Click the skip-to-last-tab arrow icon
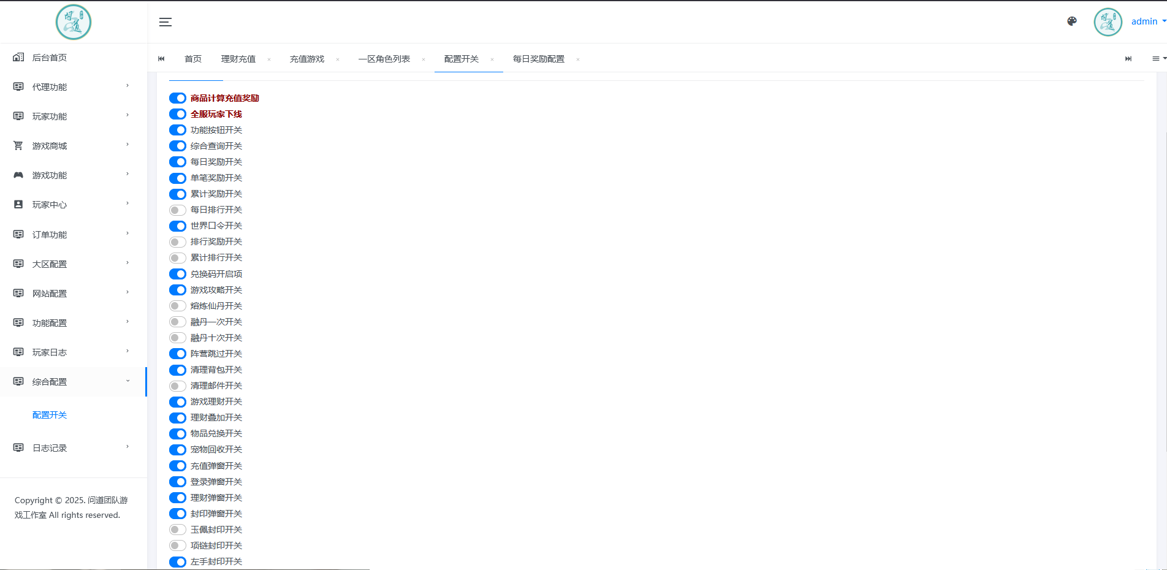 (1128, 58)
